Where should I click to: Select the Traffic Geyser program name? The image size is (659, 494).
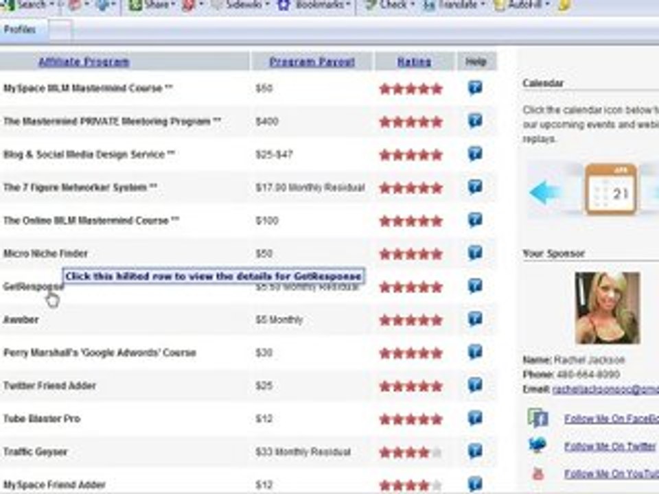[x=35, y=452]
